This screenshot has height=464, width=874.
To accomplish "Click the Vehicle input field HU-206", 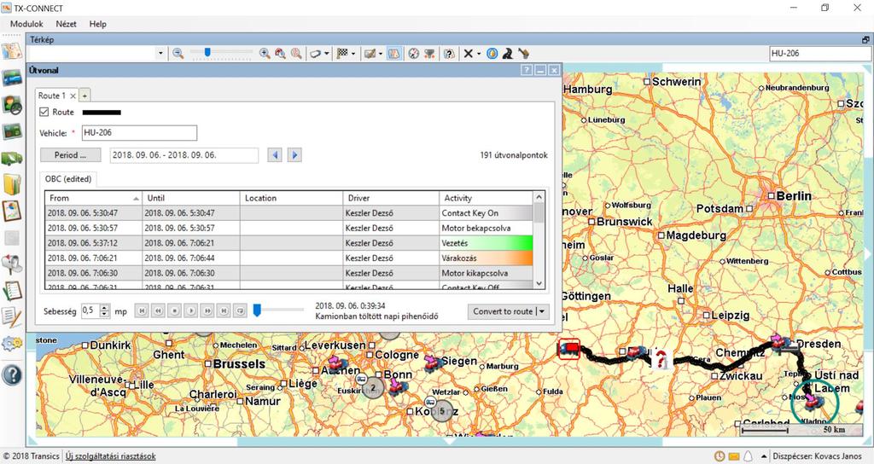I will [x=139, y=132].
